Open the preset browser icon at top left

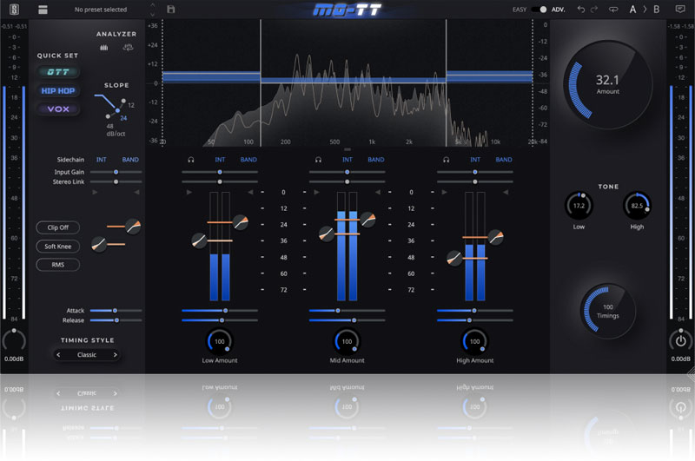click(43, 10)
